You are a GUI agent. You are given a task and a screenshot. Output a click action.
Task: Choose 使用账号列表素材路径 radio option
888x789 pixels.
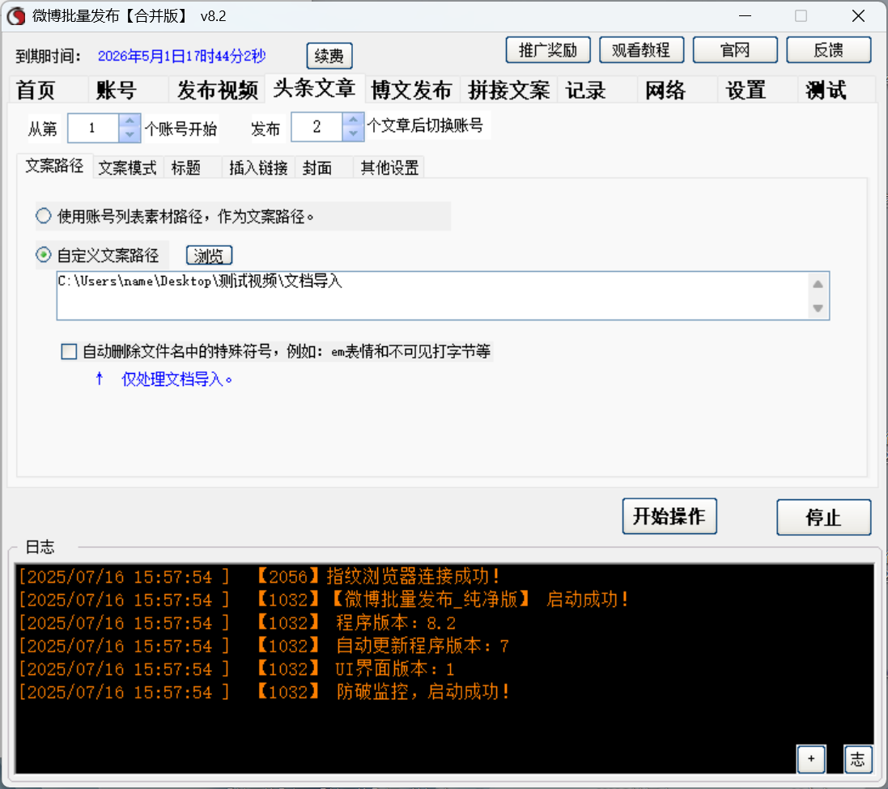(44, 216)
